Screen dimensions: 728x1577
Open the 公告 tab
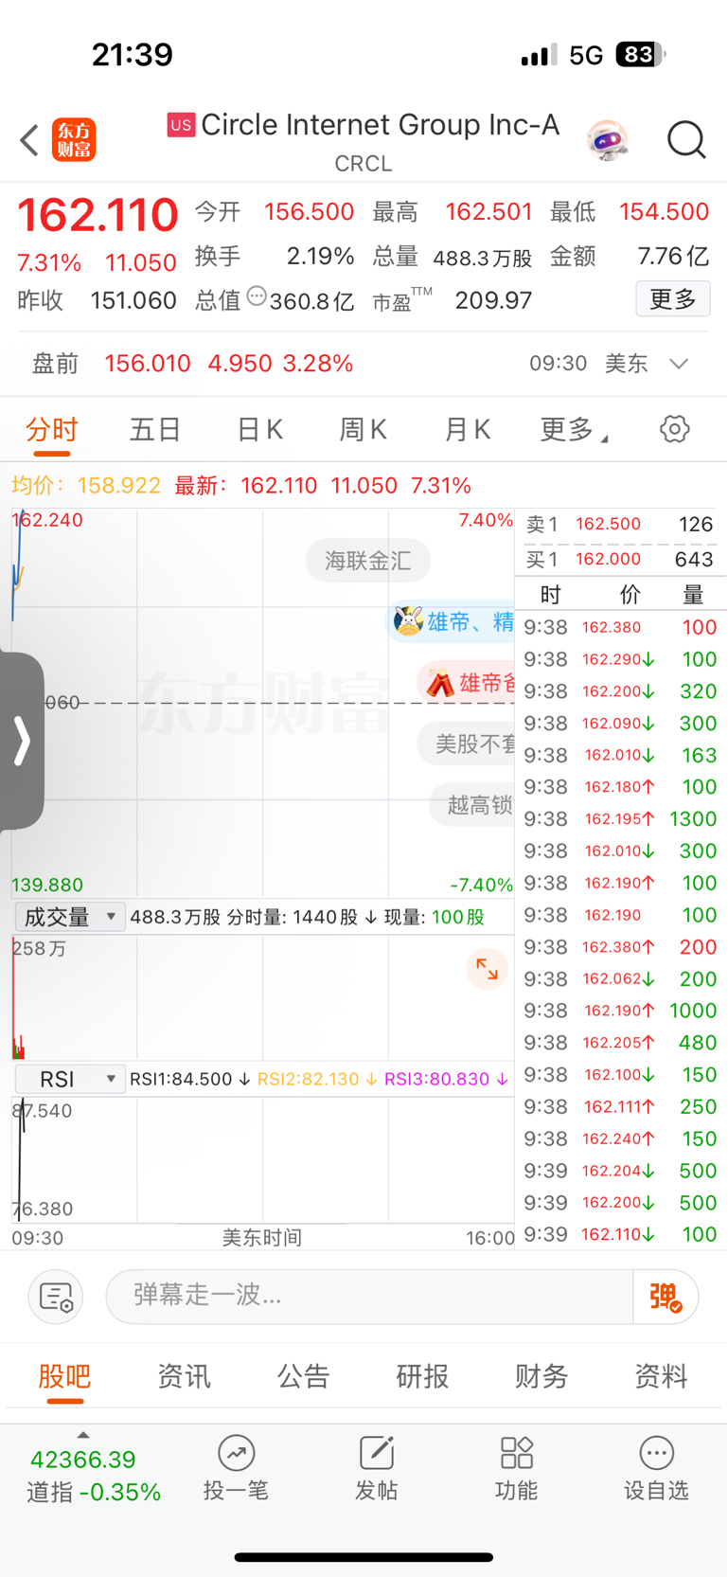[x=303, y=1376]
